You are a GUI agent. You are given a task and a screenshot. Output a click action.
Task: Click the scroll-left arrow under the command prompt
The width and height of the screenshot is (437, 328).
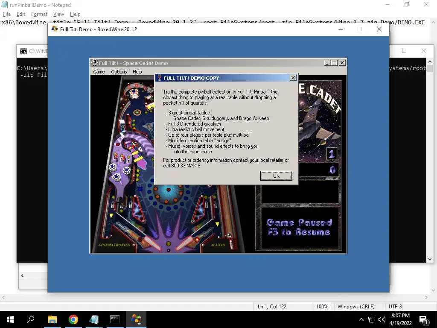click(22, 275)
